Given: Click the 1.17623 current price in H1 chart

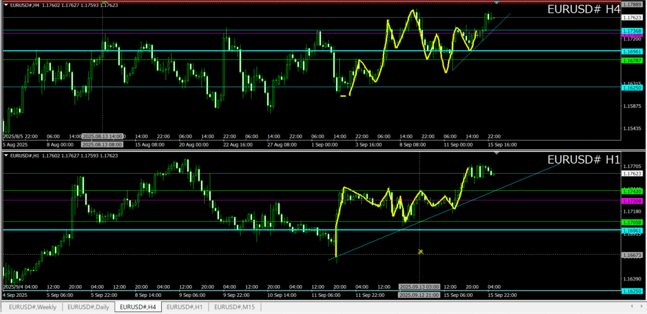Looking at the screenshot, I should (632, 174).
